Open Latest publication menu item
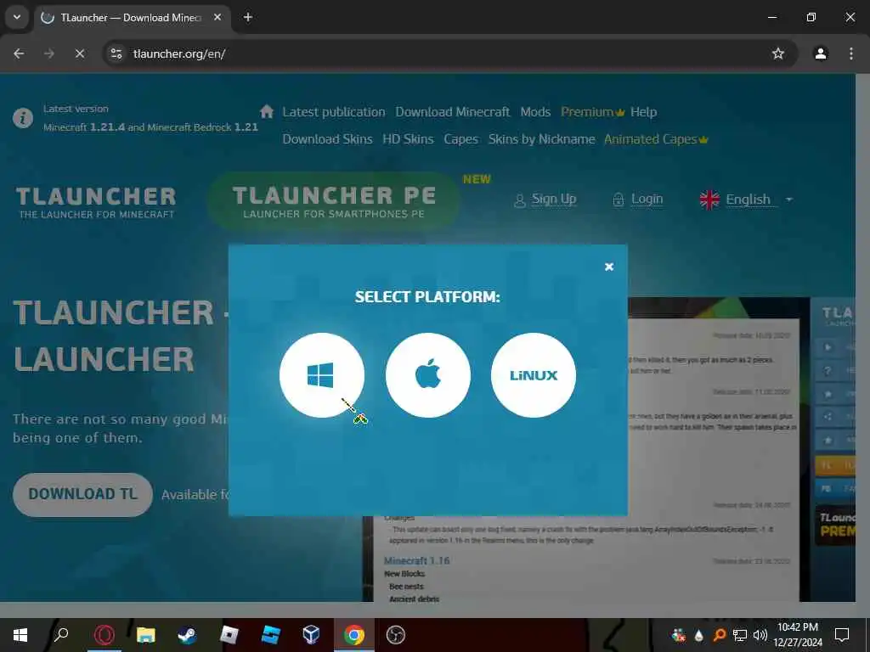This screenshot has height=652, width=870. pos(333,112)
